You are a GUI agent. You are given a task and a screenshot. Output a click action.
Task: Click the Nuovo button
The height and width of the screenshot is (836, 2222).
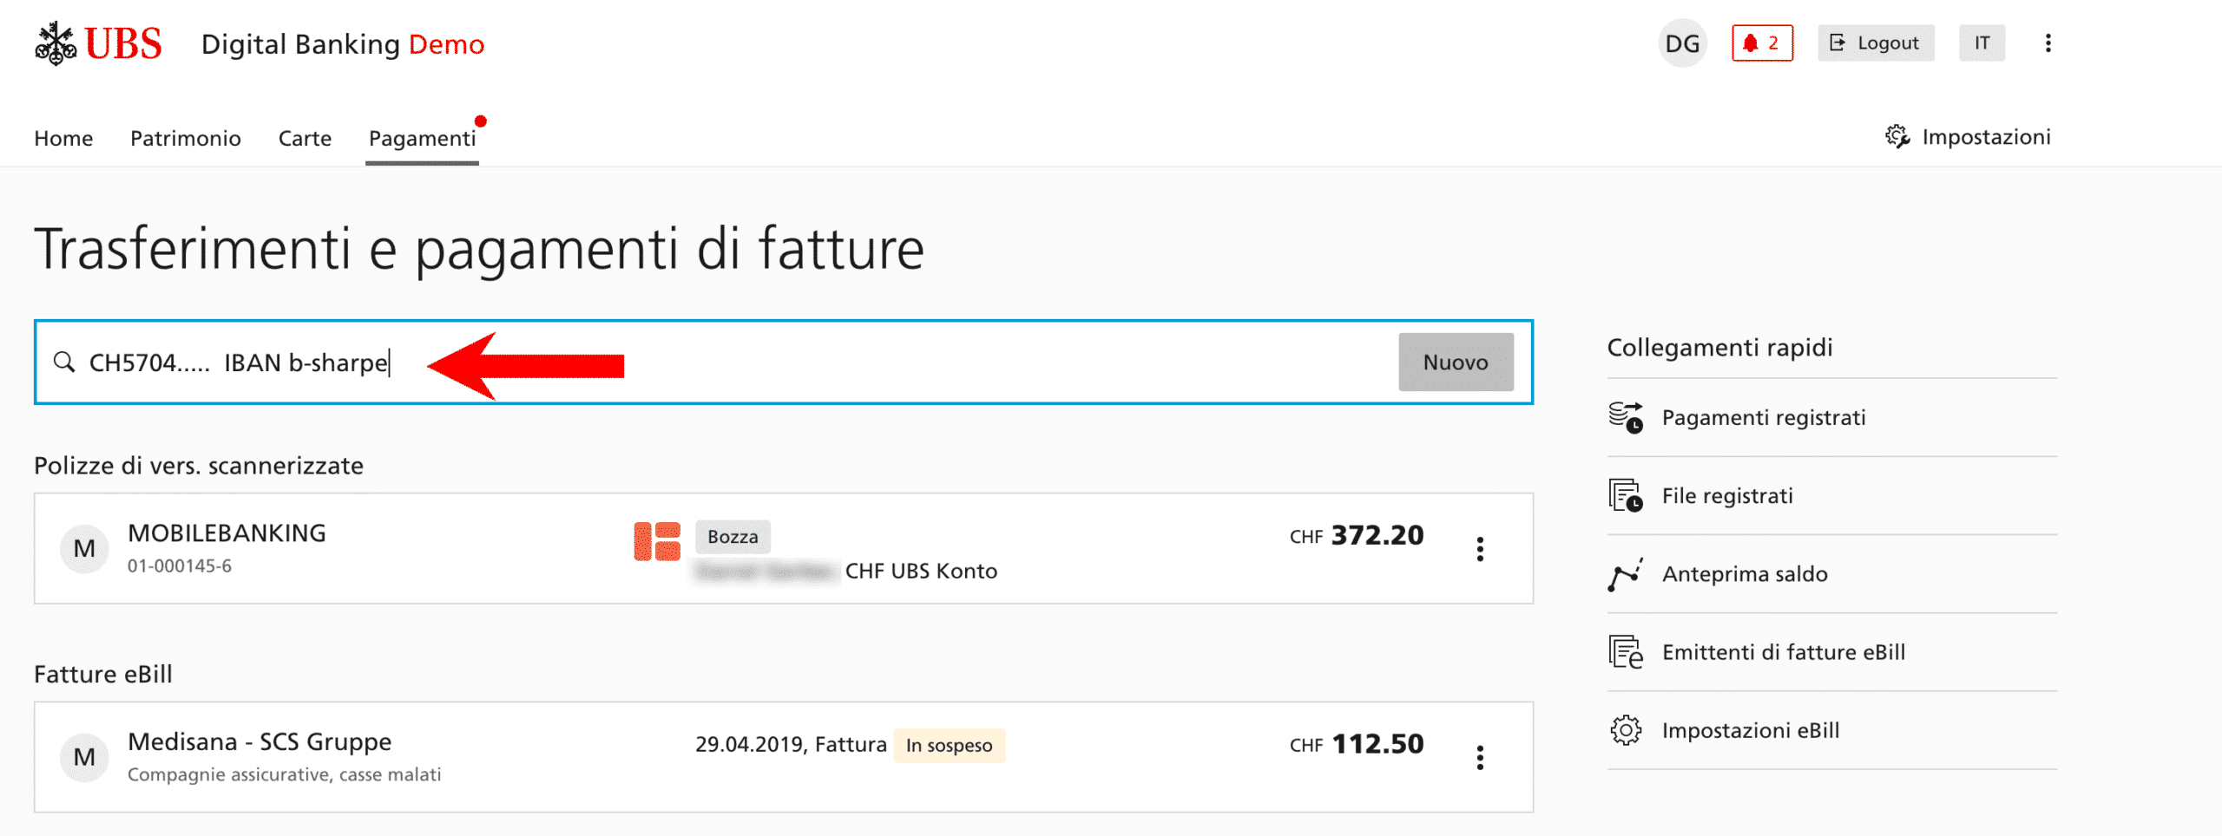(x=1456, y=362)
